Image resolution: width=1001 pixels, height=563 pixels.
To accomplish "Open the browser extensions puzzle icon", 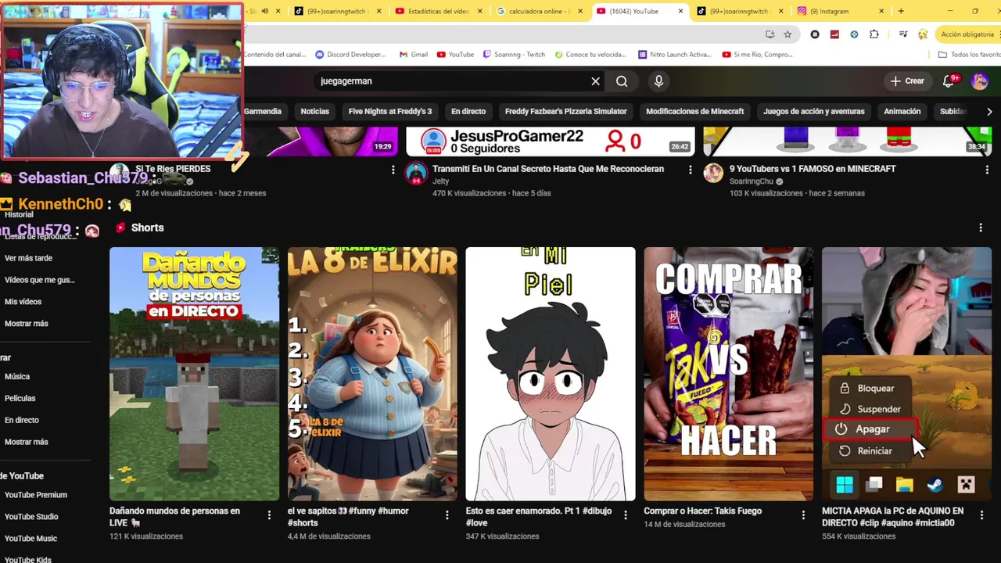I will [x=874, y=34].
